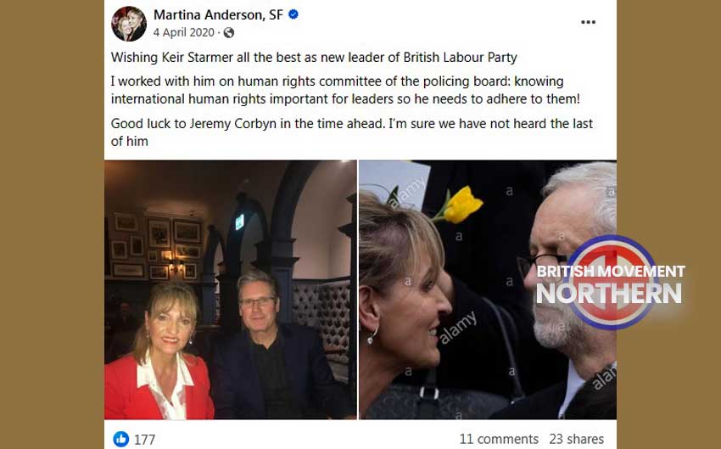Click the blue verified badge next to name
The height and width of the screenshot is (449, 721).
pyautogui.click(x=293, y=14)
